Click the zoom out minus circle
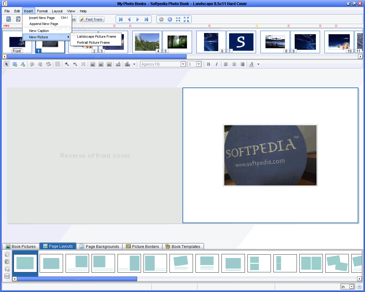Viewport: 365px width, 292px height. 161,20
